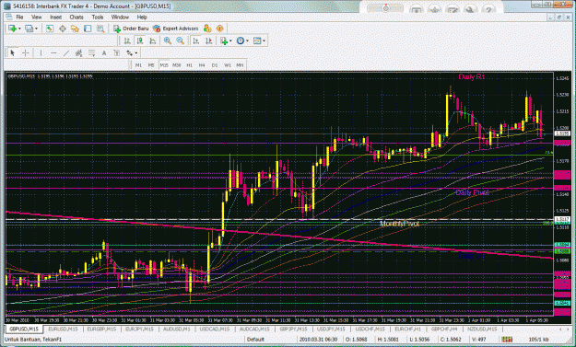The image size is (576, 347).
Task: Set timeframe to M5
Action: 151,65
